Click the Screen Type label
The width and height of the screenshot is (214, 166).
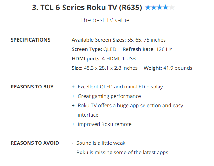coord(87,49)
